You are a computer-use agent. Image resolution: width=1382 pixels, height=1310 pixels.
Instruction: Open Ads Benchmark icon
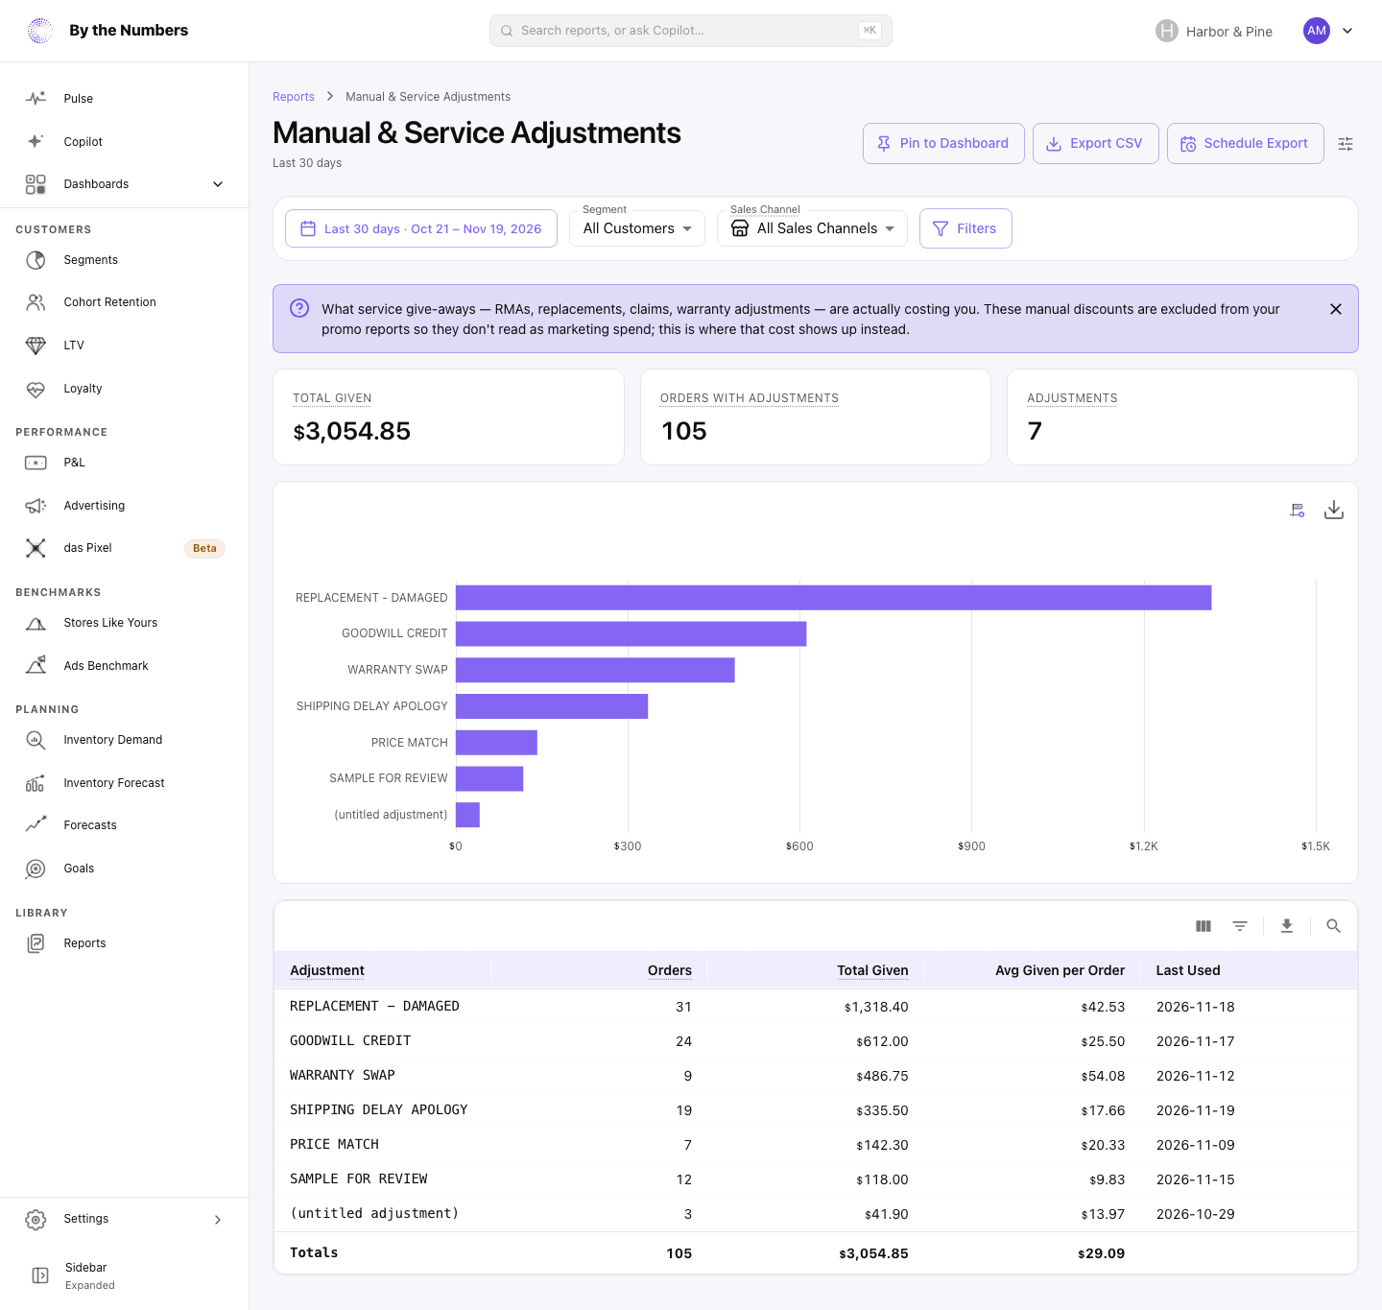(36, 666)
